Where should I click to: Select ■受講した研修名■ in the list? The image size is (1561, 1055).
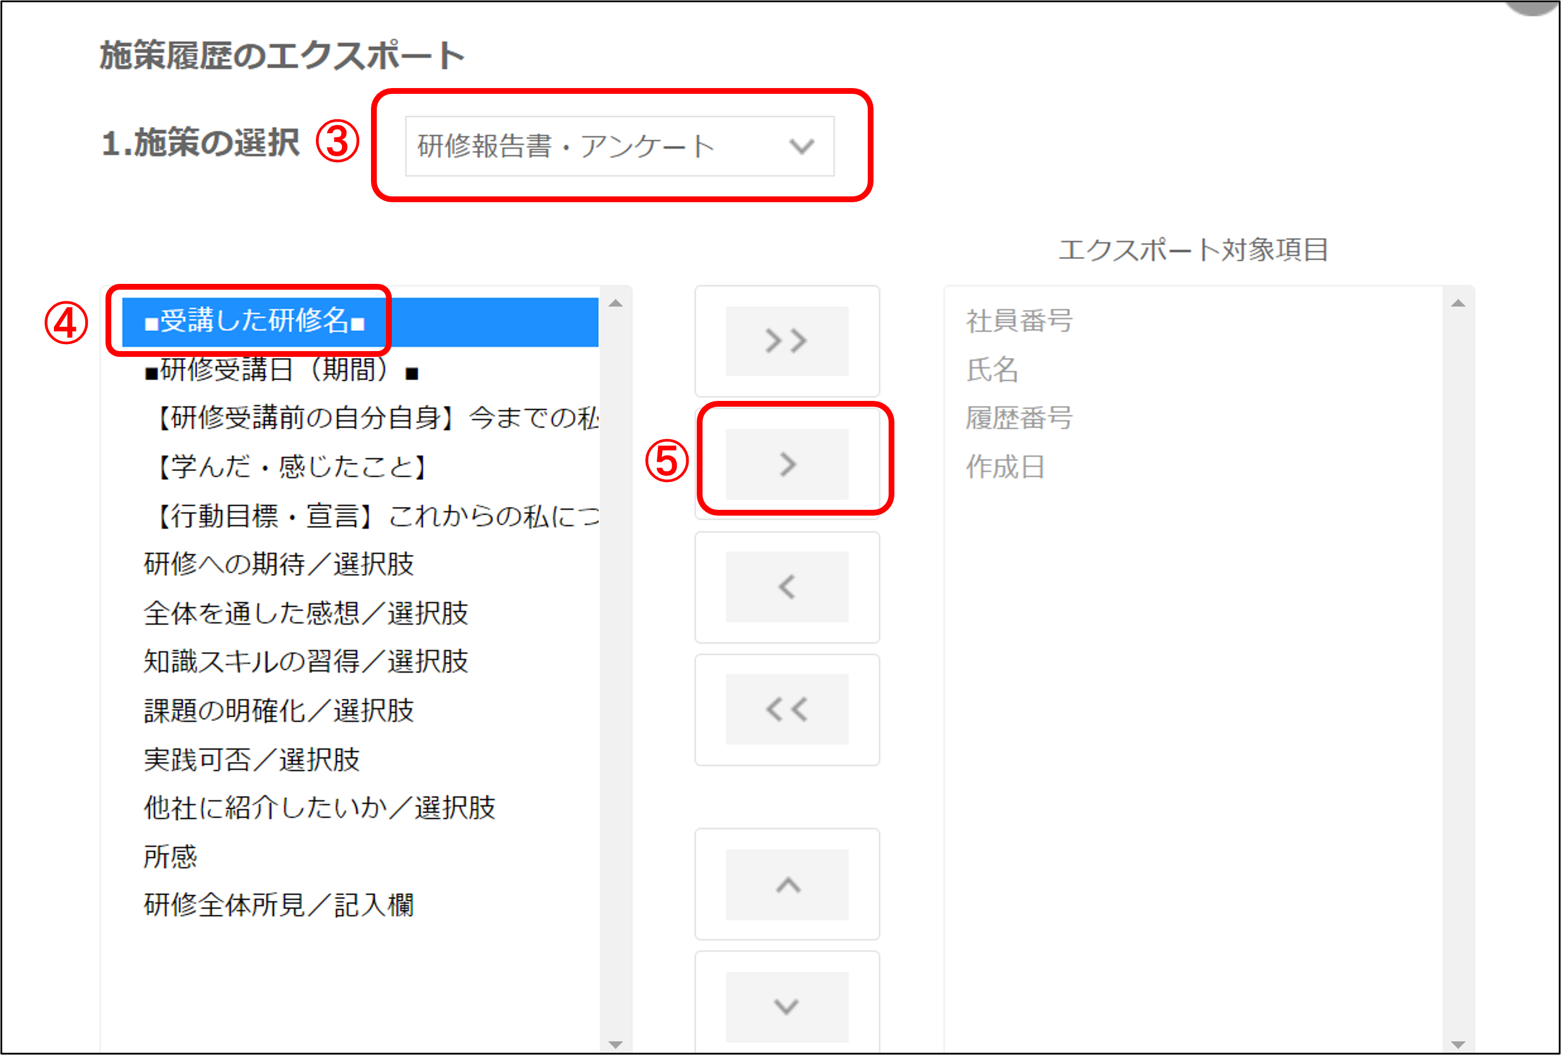255,321
